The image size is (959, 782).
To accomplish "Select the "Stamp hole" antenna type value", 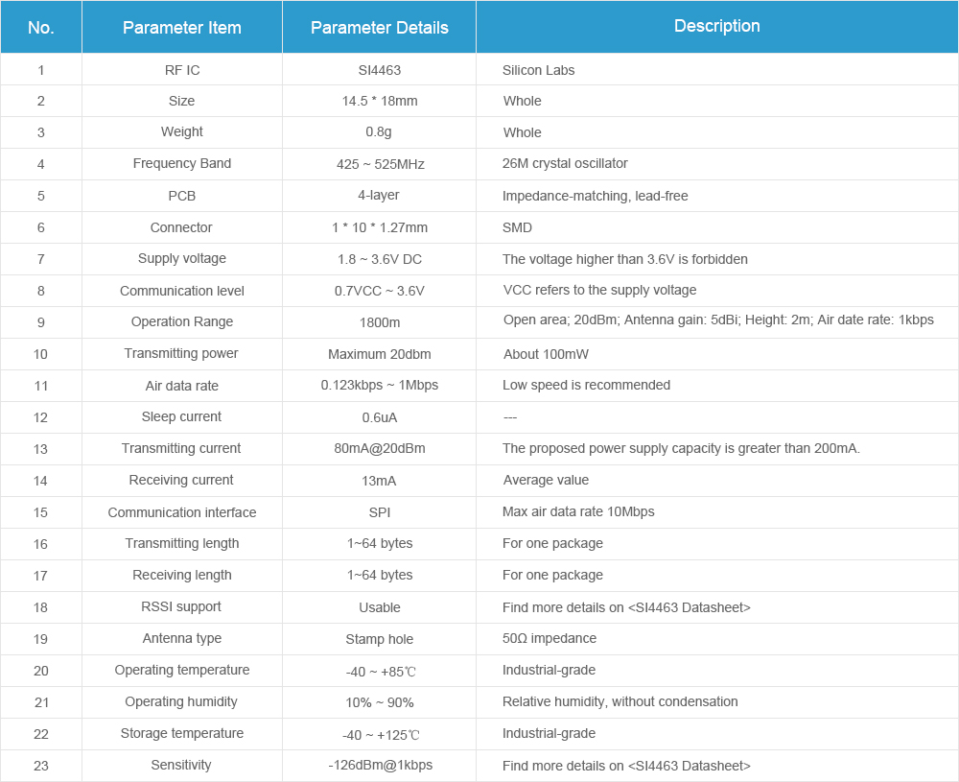I will tap(380, 639).
